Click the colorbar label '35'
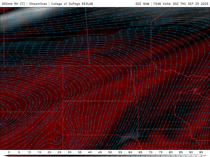 click(80, 152)
